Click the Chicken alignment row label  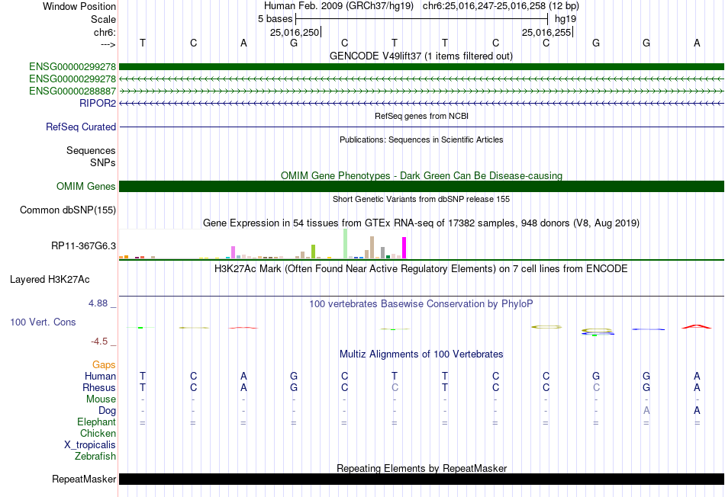tap(98, 433)
